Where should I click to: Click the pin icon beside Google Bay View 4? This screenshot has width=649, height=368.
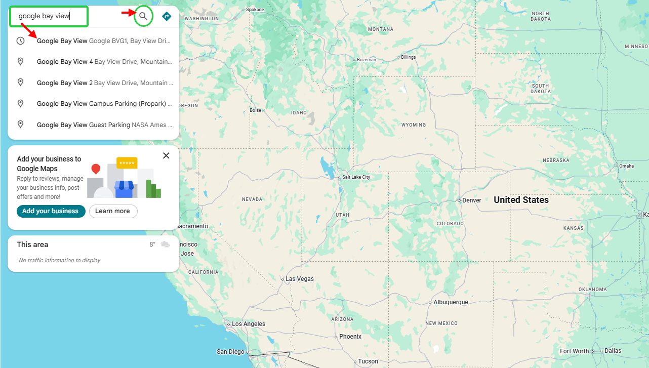[20, 61]
